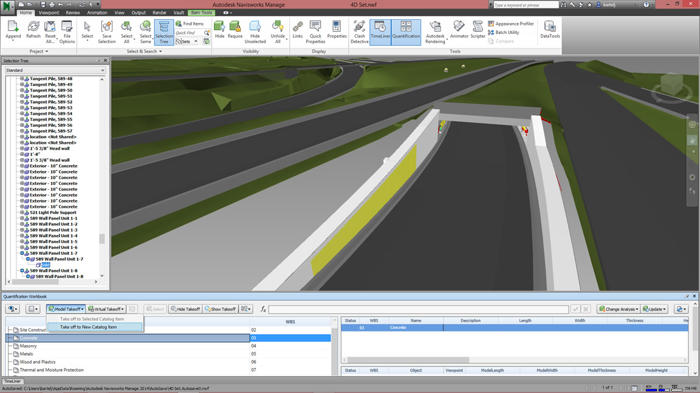Image resolution: width=700 pixels, height=393 pixels.
Task: Open the Render ribbon tab
Action: coord(159,13)
